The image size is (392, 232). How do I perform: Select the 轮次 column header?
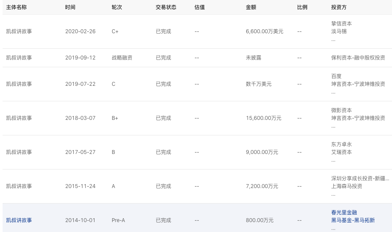point(117,7)
